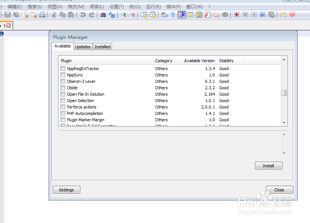
Task: Check the NppRegExTractor plugin checkbox
Action: click(x=63, y=69)
